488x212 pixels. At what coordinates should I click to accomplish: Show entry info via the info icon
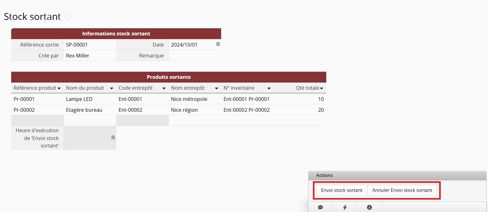point(369,207)
